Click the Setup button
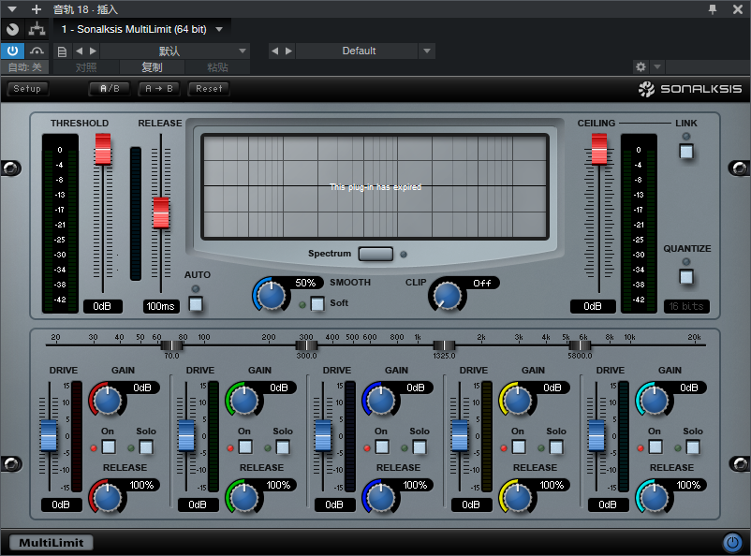 [x=27, y=89]
